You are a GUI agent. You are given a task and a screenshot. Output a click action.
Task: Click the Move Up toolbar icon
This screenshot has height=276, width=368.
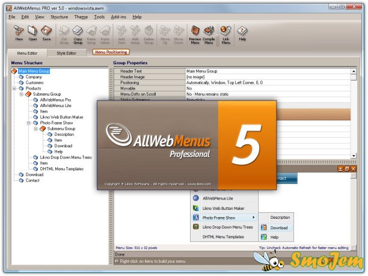pyautogui.click(x=165, y=35)
